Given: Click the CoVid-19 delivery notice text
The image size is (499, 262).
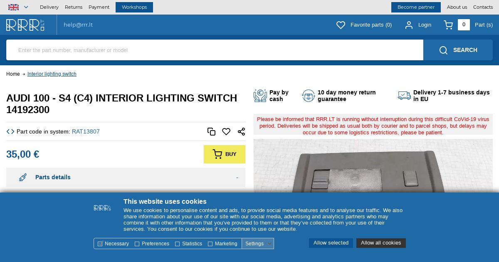Looking at the screenshot, I should click(373, 126).
